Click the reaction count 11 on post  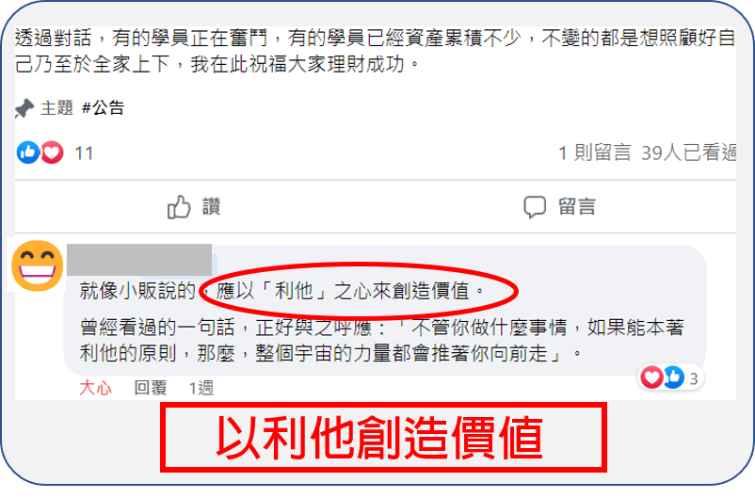(x=84, y=153)
